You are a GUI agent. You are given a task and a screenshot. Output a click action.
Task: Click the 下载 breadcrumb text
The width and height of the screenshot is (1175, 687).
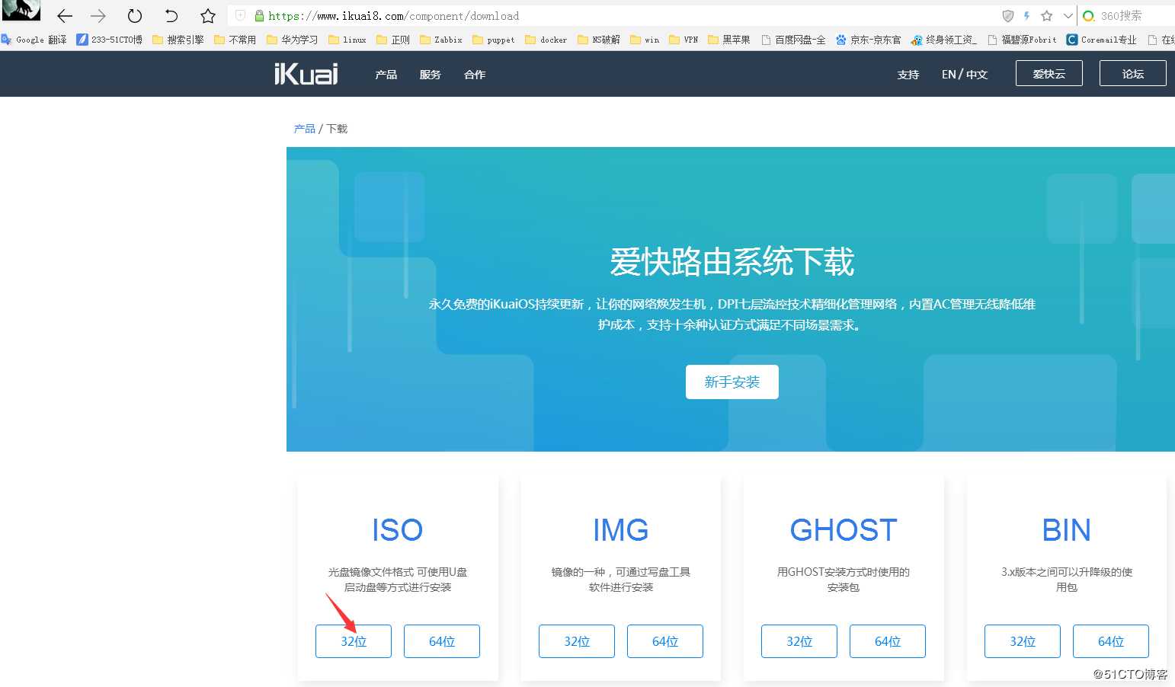coord(337,129)
